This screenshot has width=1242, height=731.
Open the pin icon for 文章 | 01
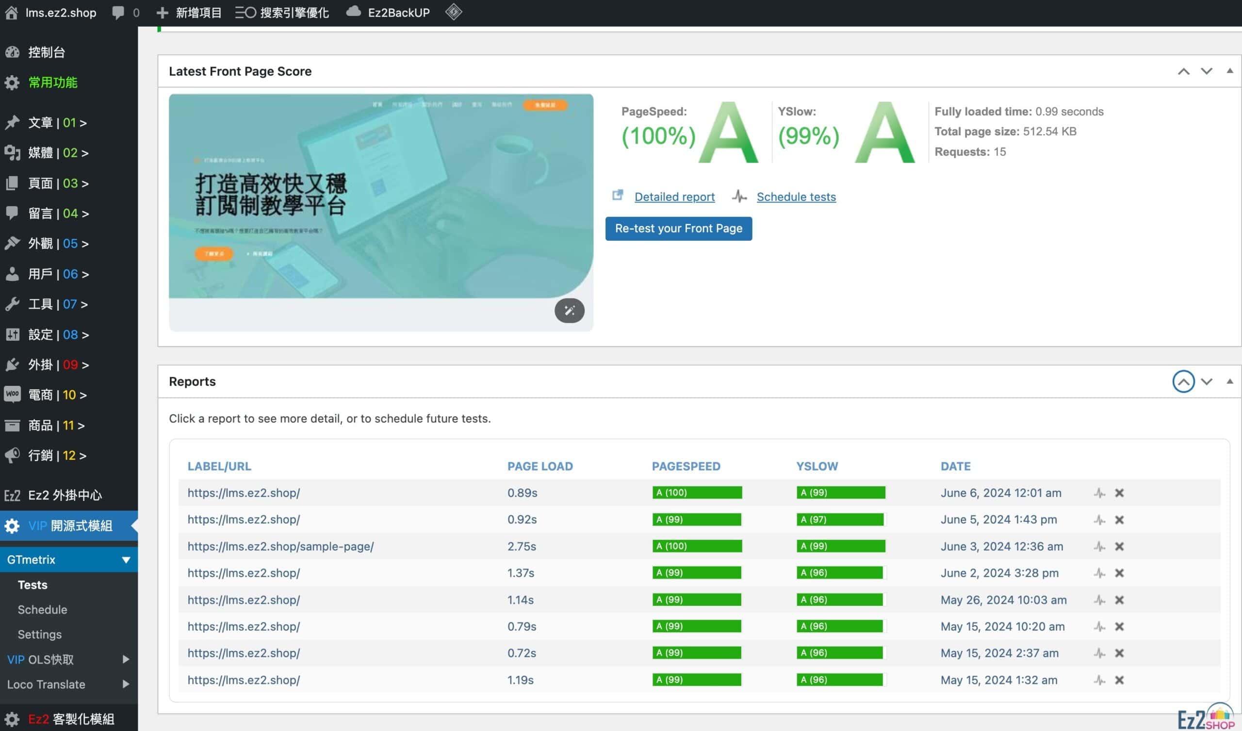(12, 122)
